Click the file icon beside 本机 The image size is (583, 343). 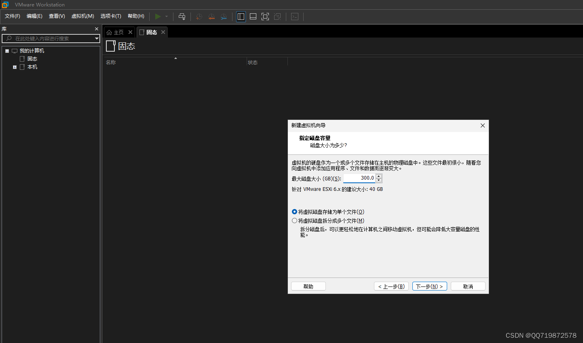click(x=22, y=67)
